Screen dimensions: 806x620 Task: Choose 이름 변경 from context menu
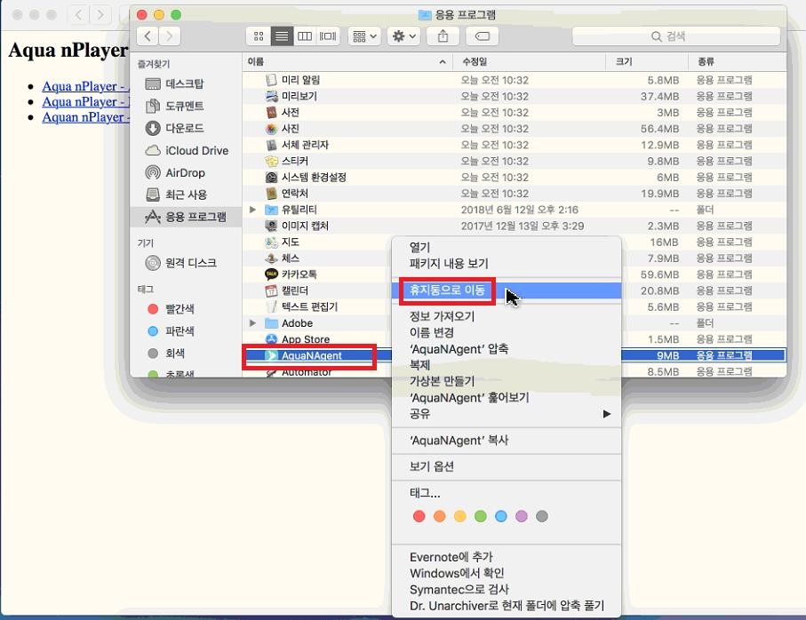pos(507,333)
